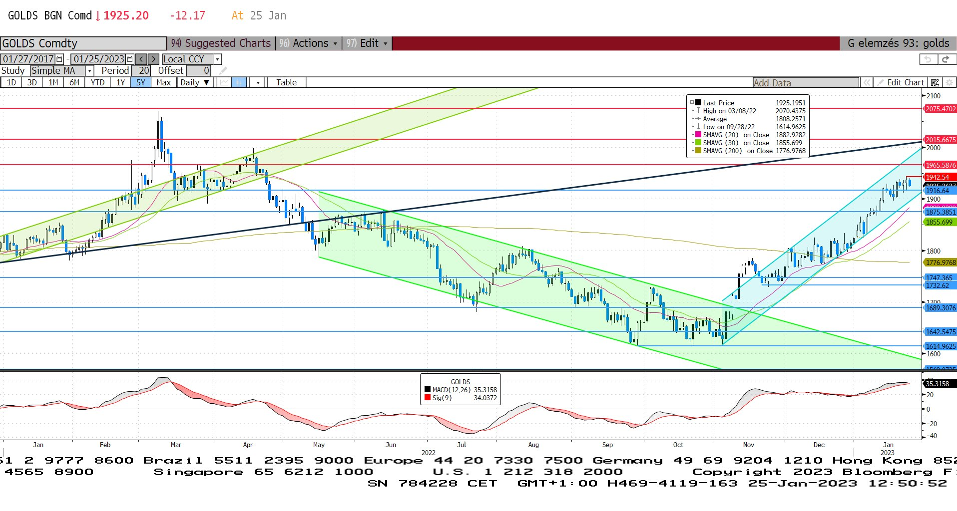Image resolution: width=957 pixels, height=511 pixels.
Task: Collapse the Last Price legend tree
Action: coord(692,103)
